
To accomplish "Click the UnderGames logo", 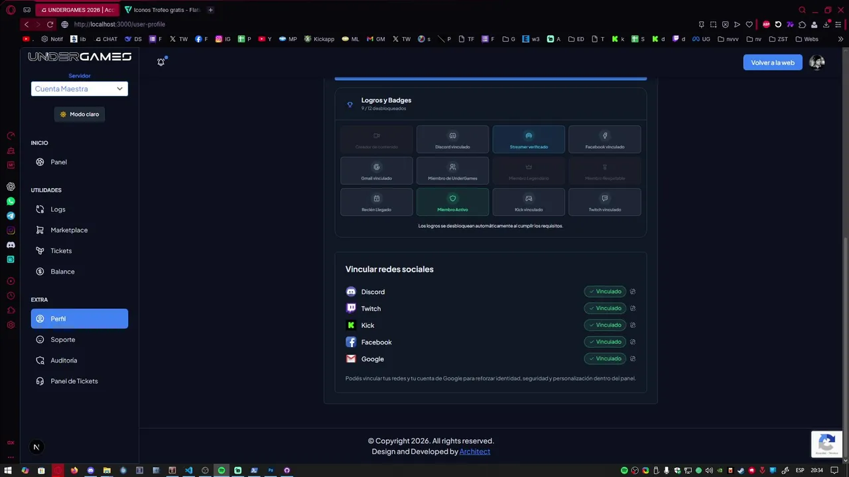I will [80, 57].
